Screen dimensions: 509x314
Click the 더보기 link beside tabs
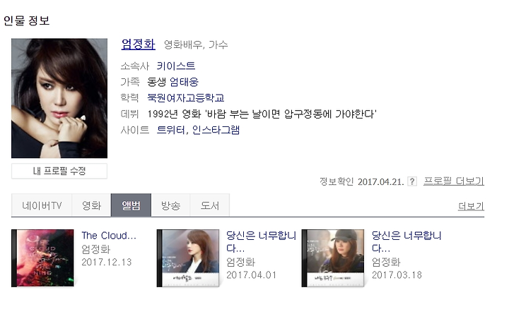(x=471, y=206)
